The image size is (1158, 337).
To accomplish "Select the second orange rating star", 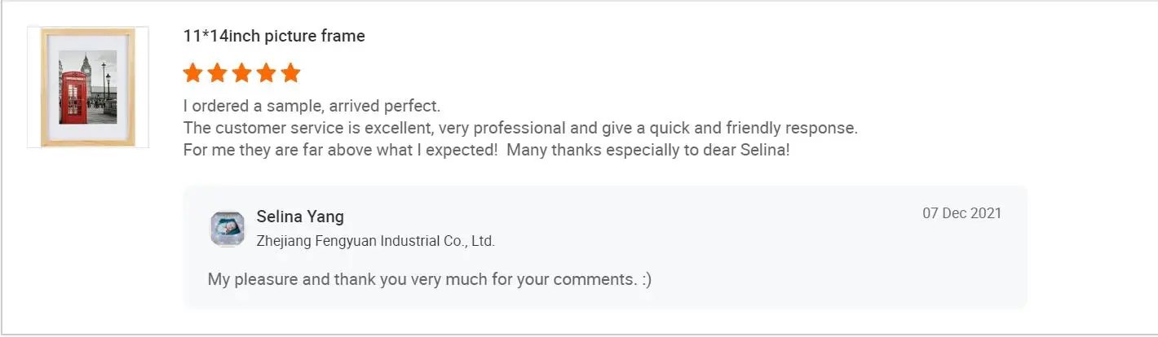I will (x=218, y=73).
